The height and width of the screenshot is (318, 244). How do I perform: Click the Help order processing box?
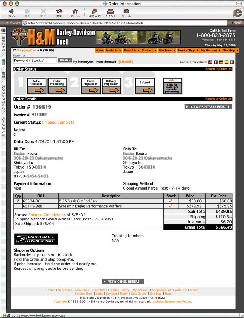point(172,86)
